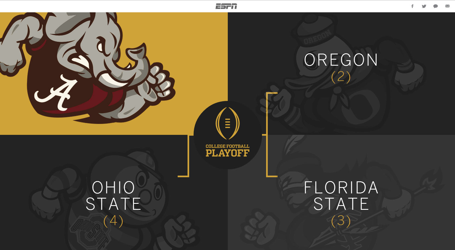Click the gold bracket connecting Oregon and Florida State
Screen dimensions: 455x250
267,135
